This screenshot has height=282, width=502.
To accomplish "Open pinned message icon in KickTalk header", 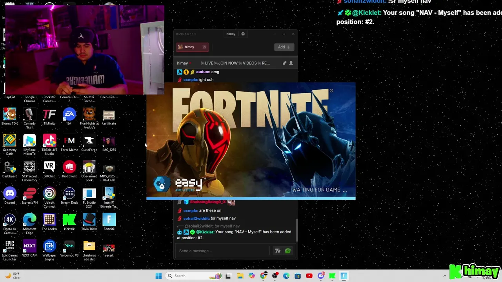I will click(x=284, y=63).
